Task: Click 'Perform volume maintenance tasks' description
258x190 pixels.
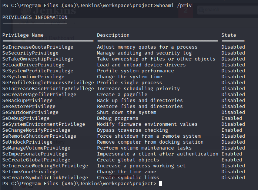Action: click(x=144, y=148)
